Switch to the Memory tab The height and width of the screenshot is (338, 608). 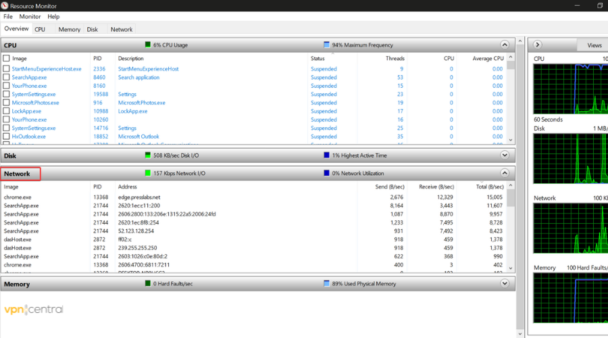69,30
